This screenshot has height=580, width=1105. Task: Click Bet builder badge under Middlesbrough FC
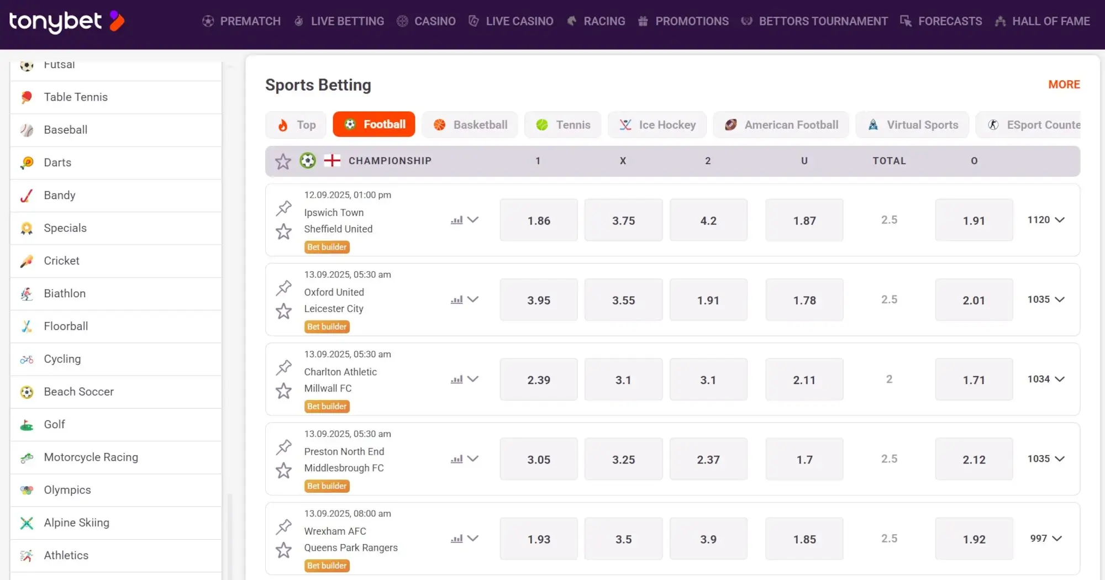327,486
